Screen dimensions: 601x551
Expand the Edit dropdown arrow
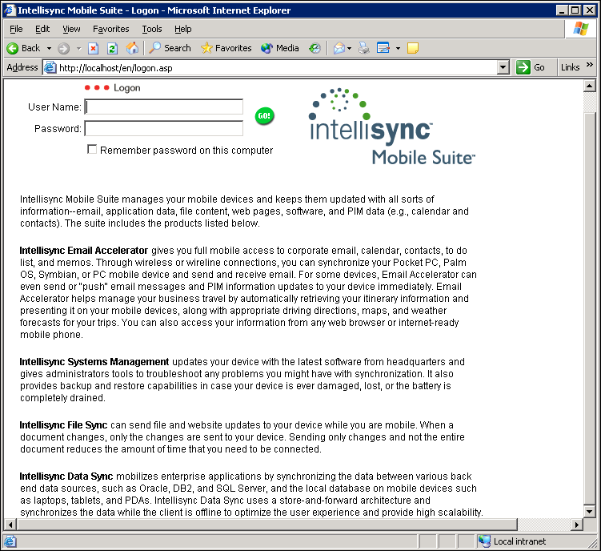pyautogui.click(x=398, y=48)
